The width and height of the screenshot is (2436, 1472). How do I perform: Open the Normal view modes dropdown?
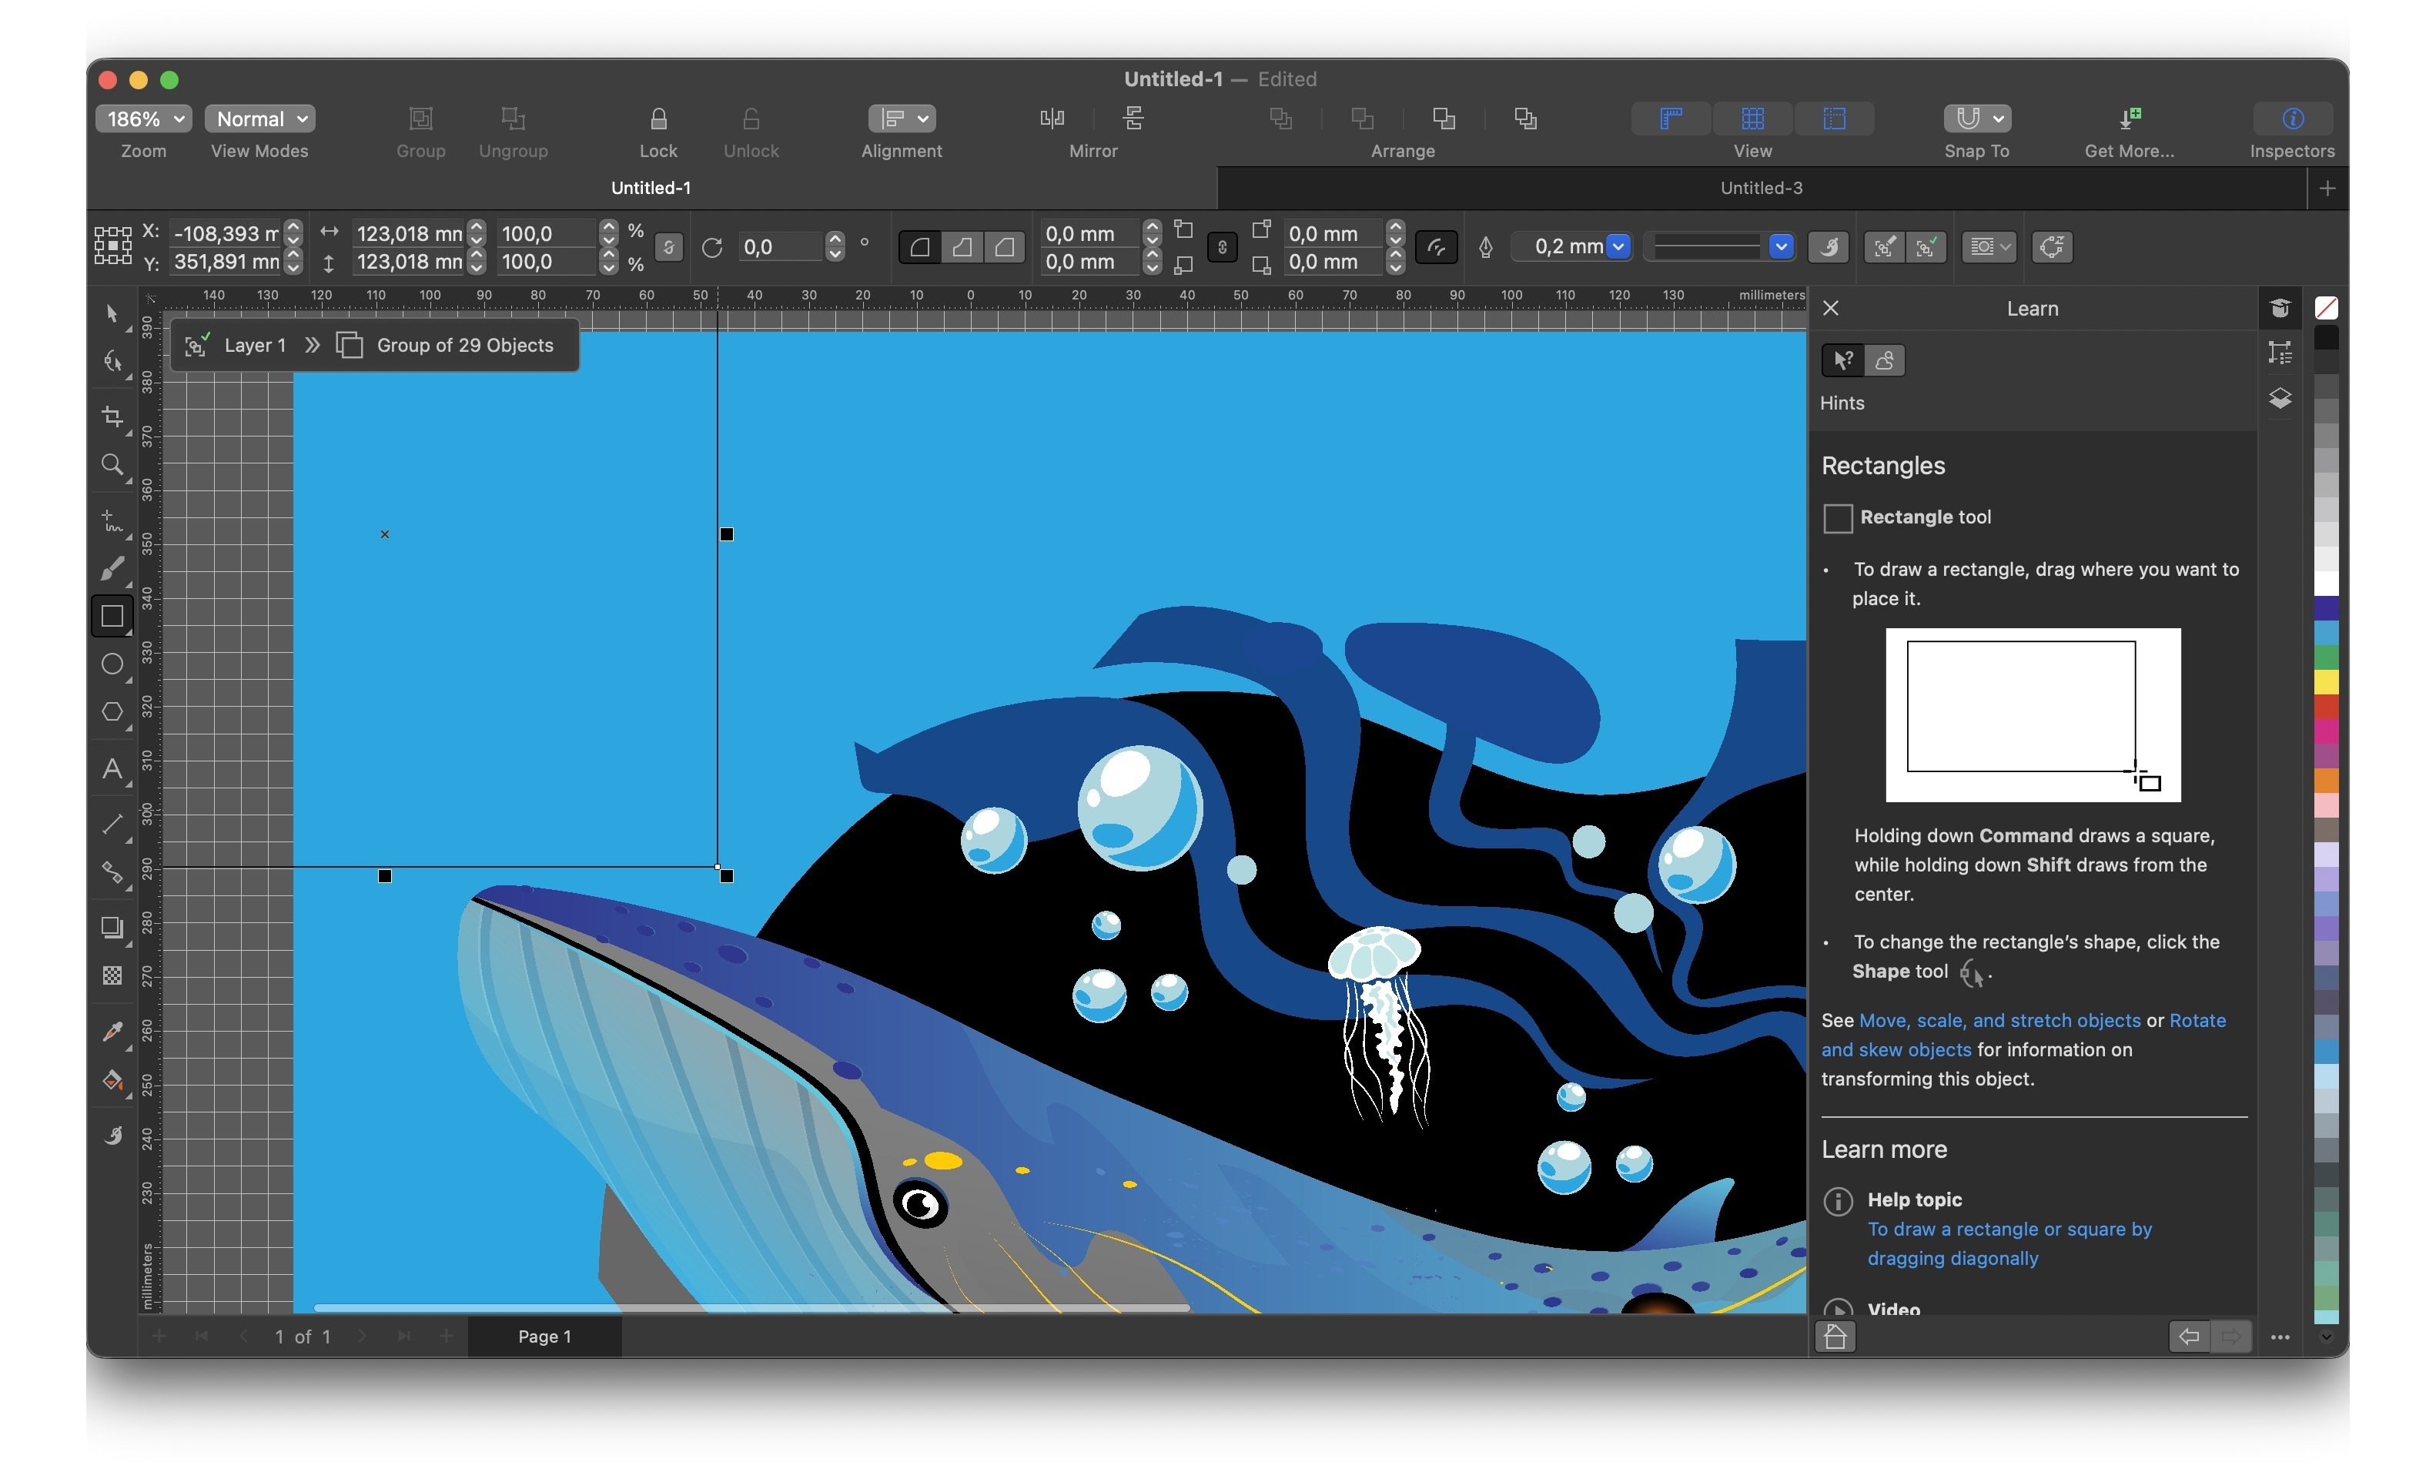(x=259, y=119)
